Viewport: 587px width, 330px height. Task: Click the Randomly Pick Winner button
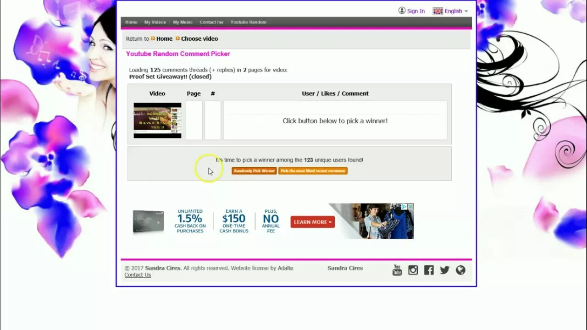[254, 170]
